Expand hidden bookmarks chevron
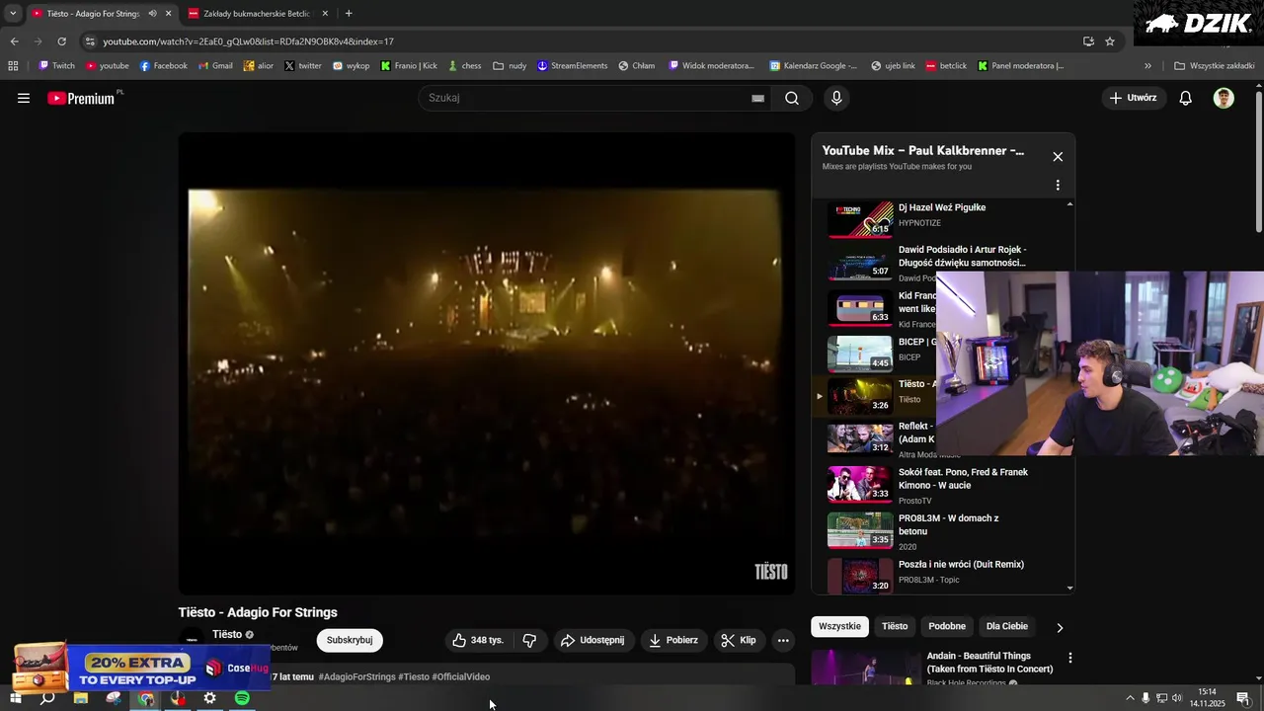1264x711 pixels. (x=1147, y=66)
